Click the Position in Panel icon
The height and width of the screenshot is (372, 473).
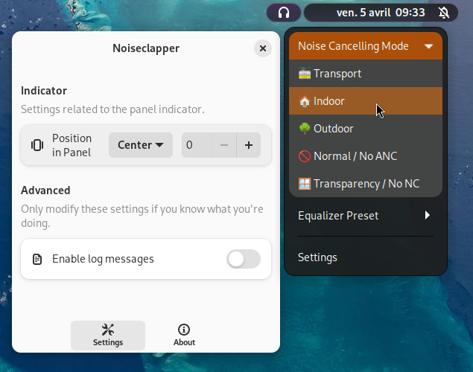(x=37, y=145)
